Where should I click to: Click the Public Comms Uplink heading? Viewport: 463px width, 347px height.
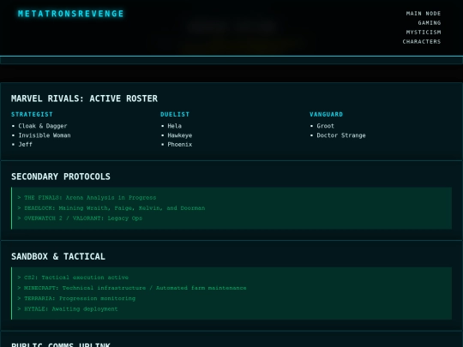click(x=61, y=344)
